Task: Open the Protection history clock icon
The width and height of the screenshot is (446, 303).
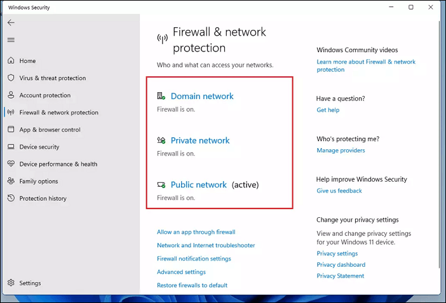Action: point(11,198)
